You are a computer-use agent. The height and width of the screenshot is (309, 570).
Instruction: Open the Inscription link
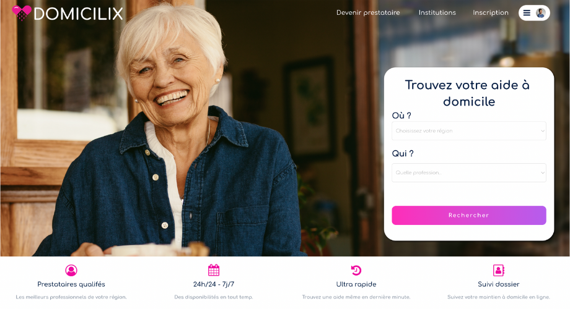pos(491,13)
